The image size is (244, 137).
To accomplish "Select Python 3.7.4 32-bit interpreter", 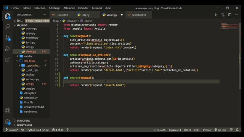I will [x=38, y=130].
